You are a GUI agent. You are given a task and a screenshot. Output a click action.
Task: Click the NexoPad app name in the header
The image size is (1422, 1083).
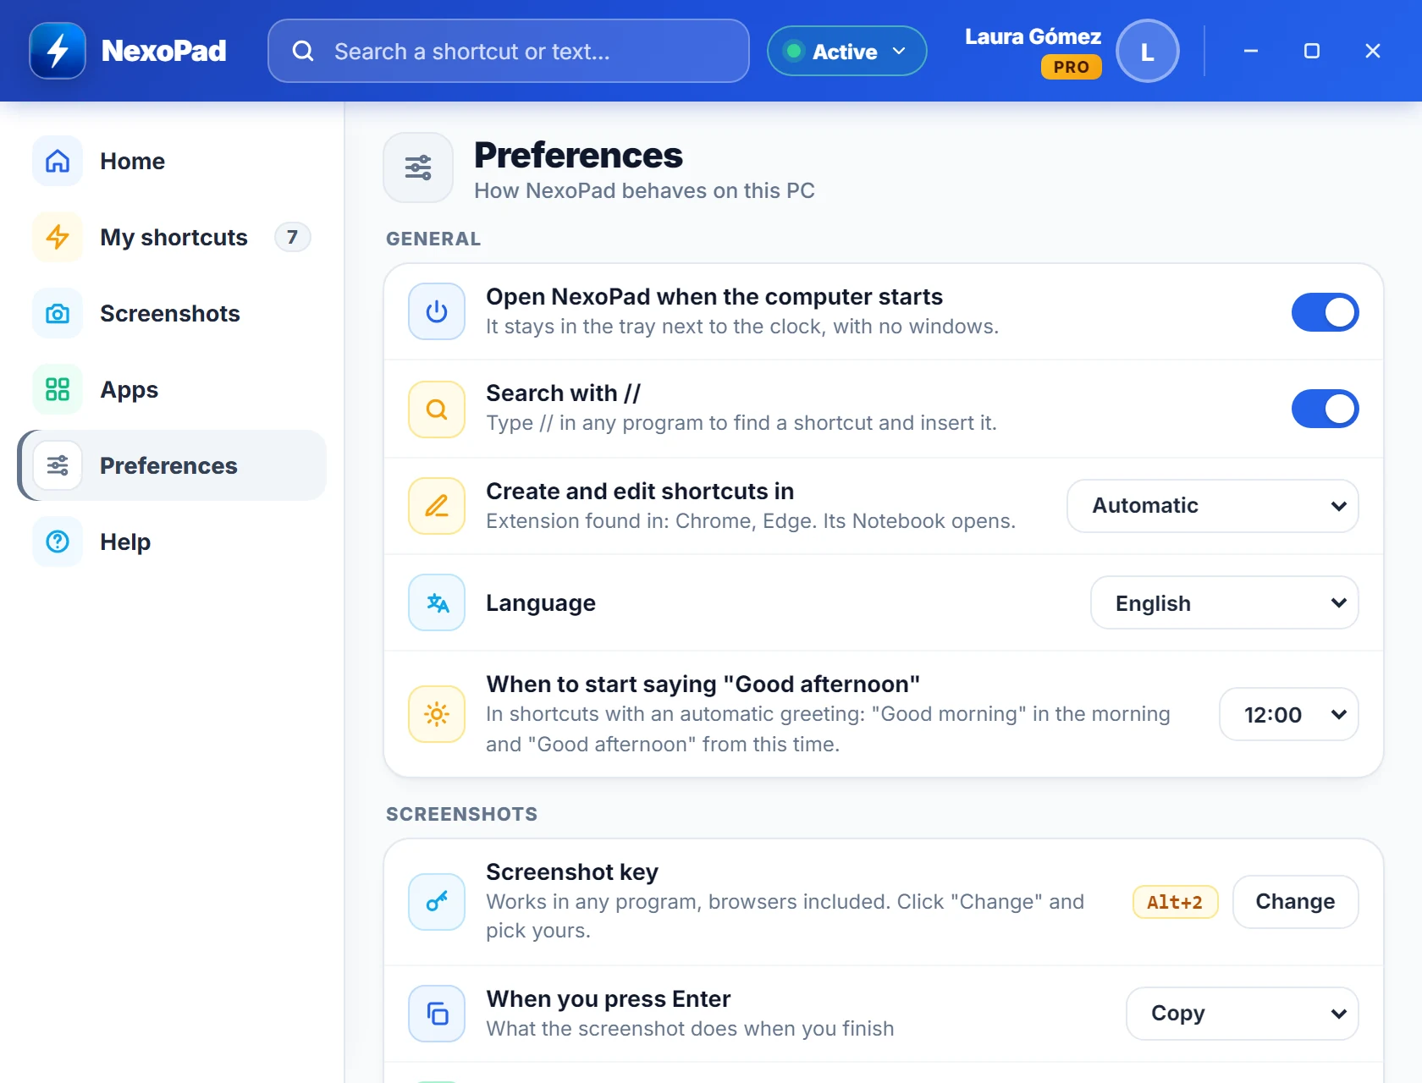(164, 51)
